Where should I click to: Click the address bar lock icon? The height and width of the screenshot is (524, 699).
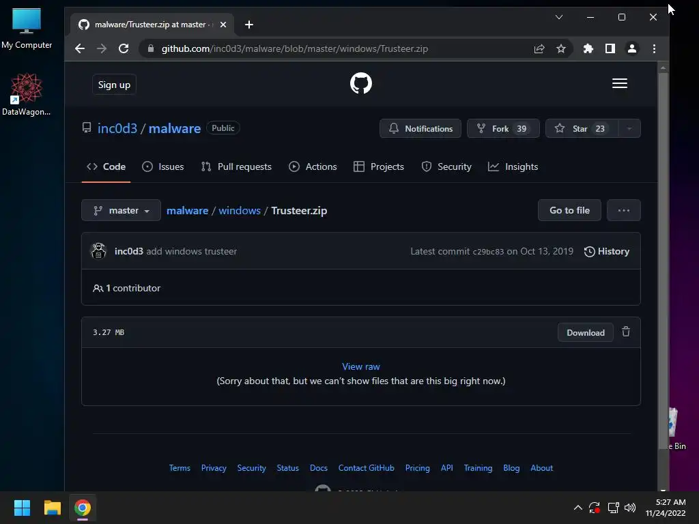(x=151, y=48)
